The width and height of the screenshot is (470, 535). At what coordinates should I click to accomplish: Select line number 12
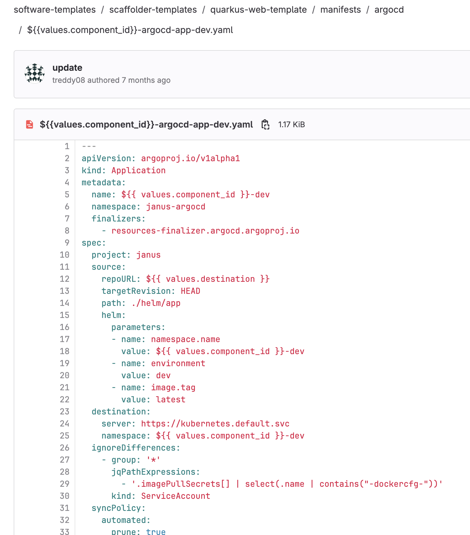coord(64,279)
